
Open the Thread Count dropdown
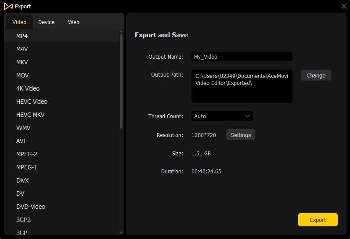[x=222, y=116]
